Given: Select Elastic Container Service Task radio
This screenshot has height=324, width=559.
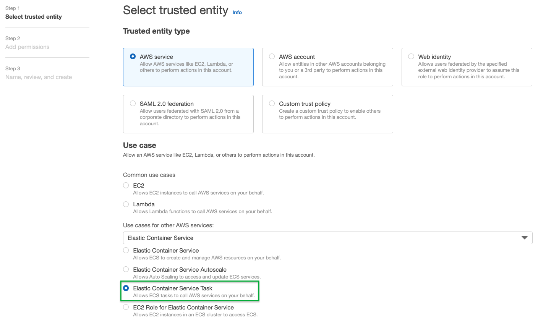Looking at the screenshot, I should [126, 288].
